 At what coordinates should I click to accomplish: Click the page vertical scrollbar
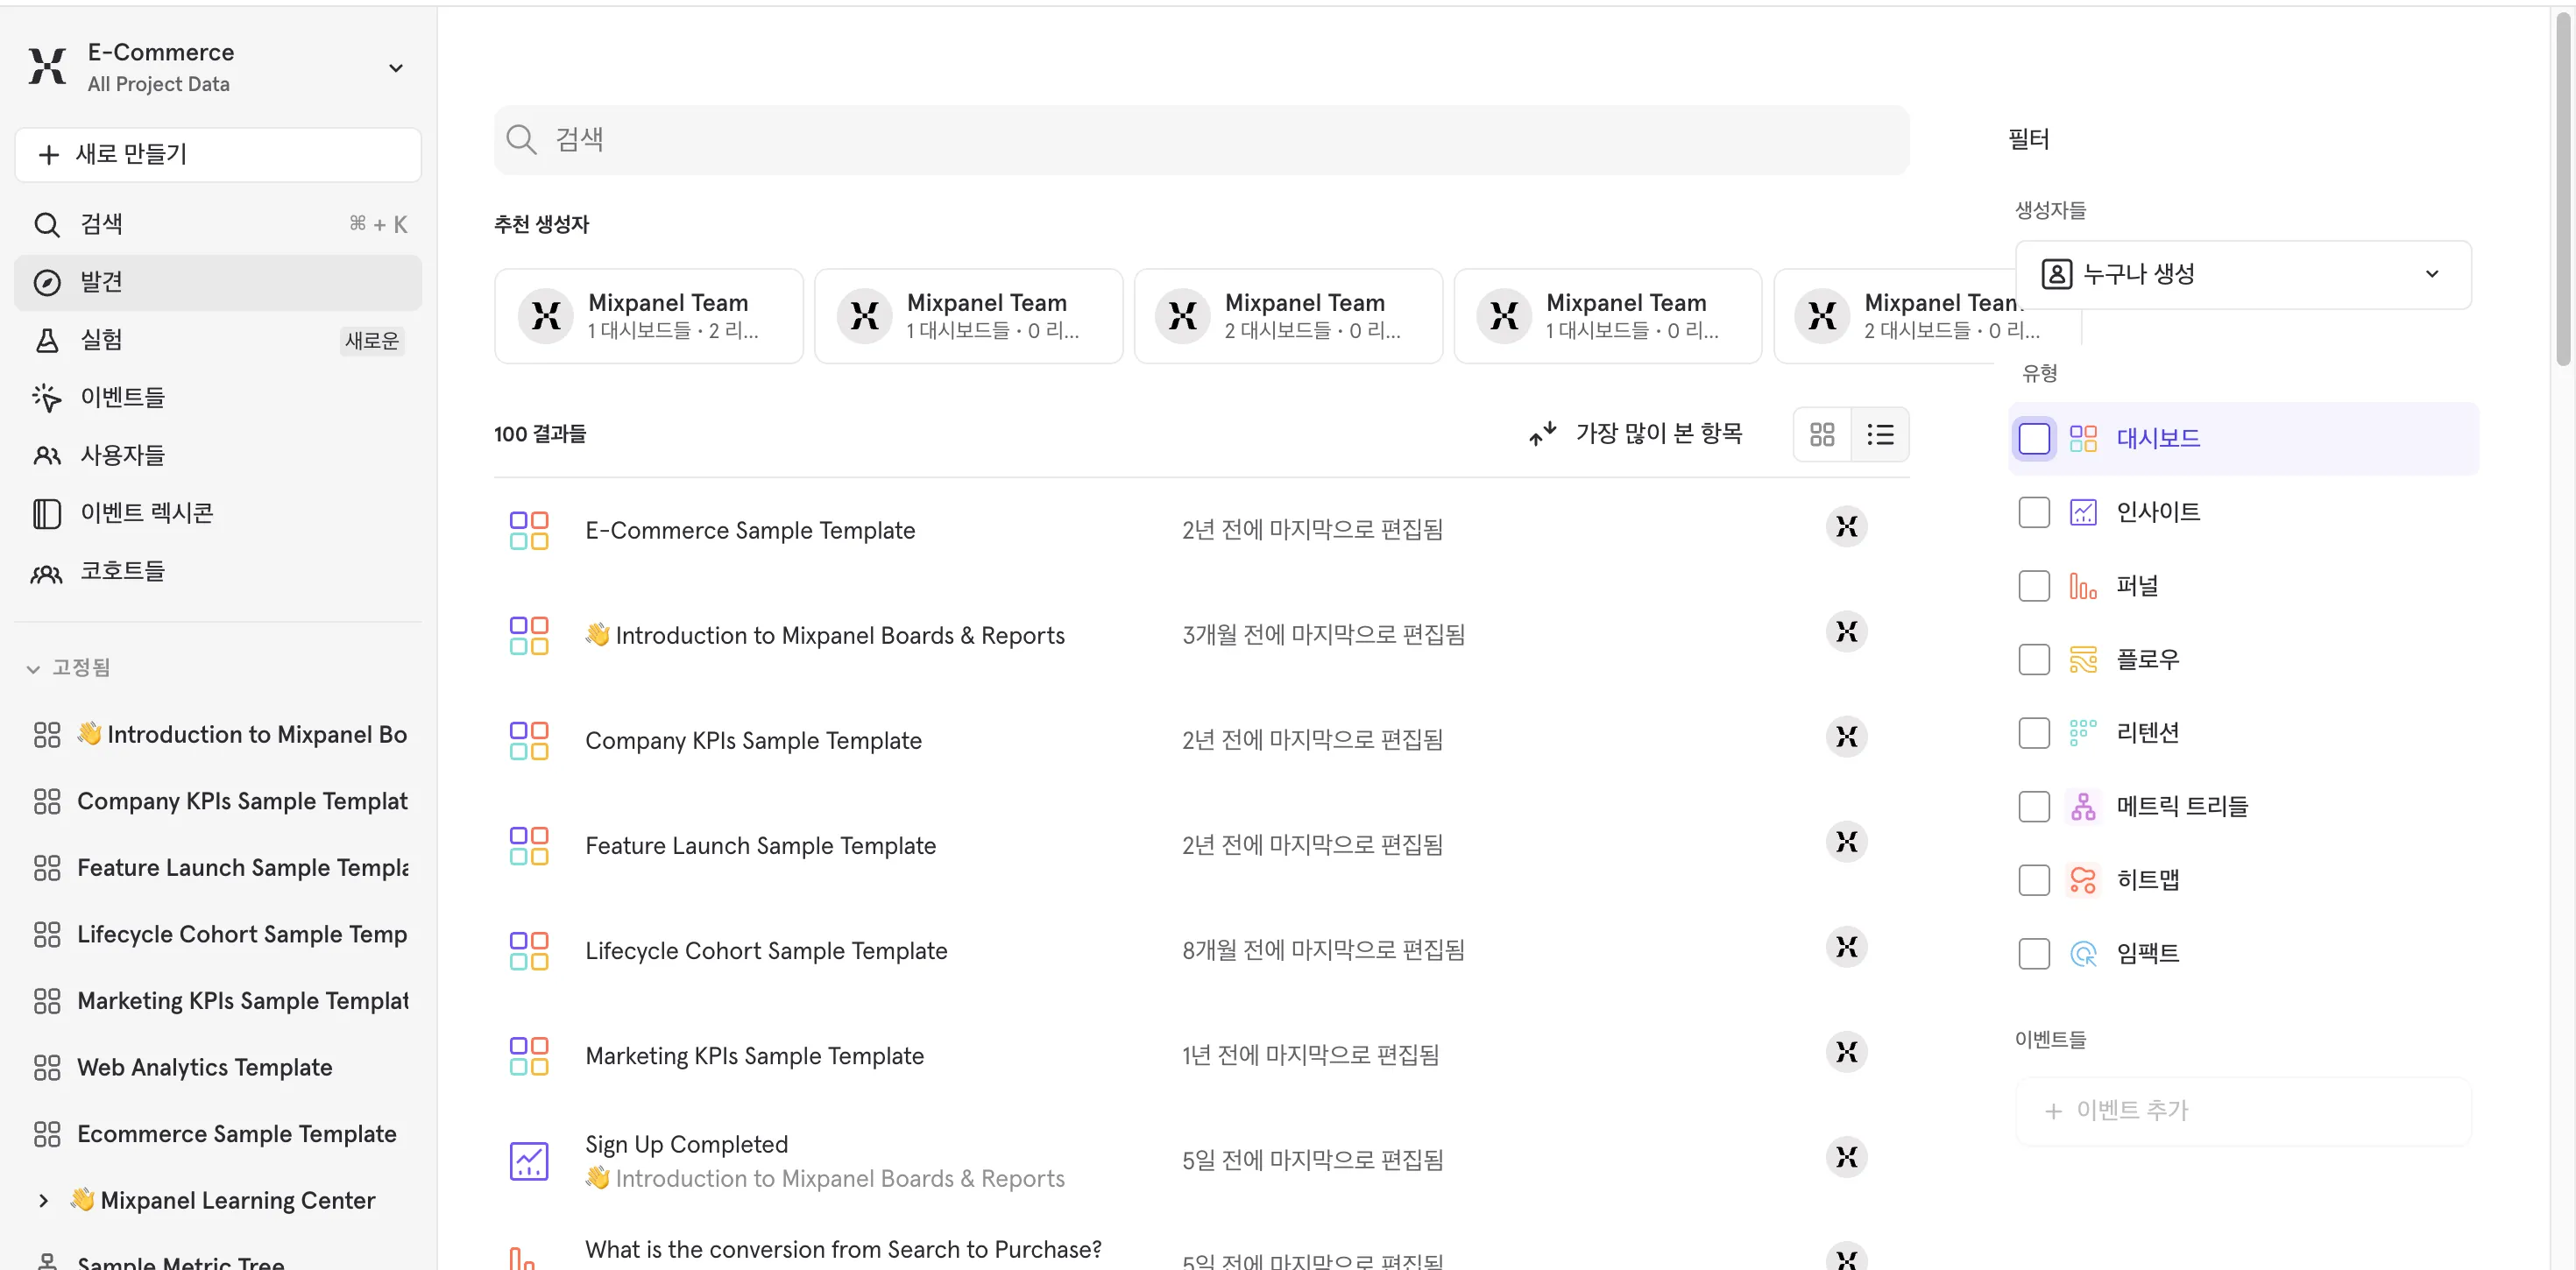point(2563,190)
